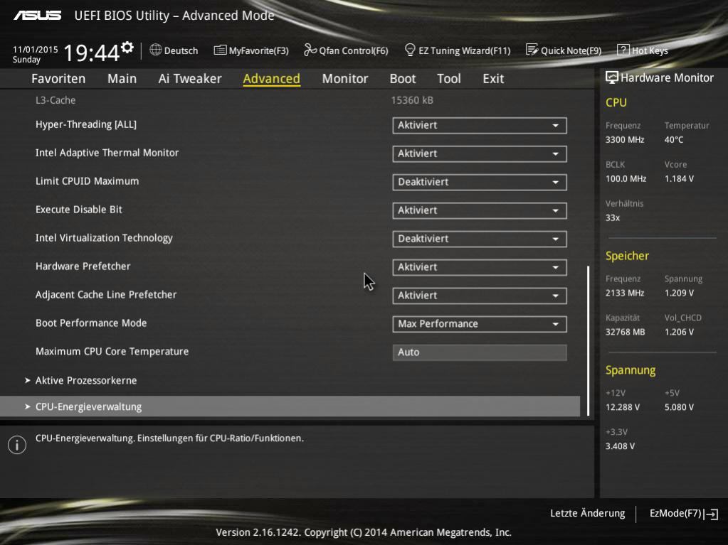Screen dimensions: 728x545
Task: Click the Vol_CHCD value 1.206 V
Action: tap(679, 332)
